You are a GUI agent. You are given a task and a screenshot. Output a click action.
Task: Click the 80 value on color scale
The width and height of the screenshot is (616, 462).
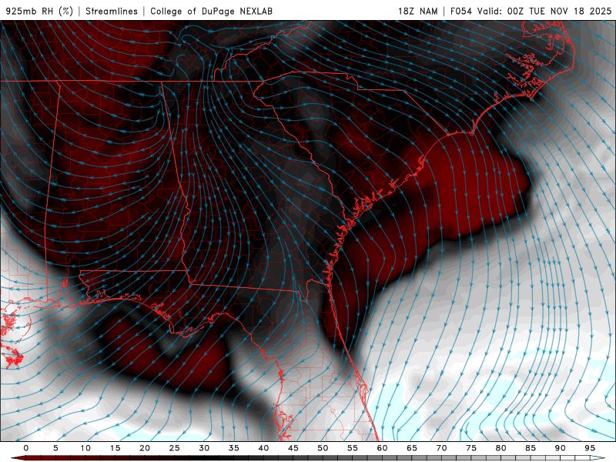point(501,448)
